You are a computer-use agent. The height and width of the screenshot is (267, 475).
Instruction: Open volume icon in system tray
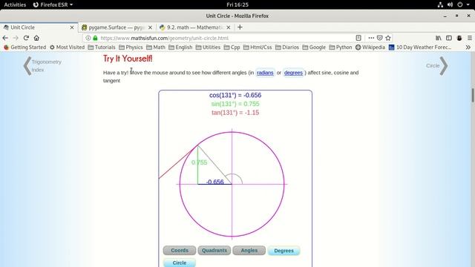451,4
